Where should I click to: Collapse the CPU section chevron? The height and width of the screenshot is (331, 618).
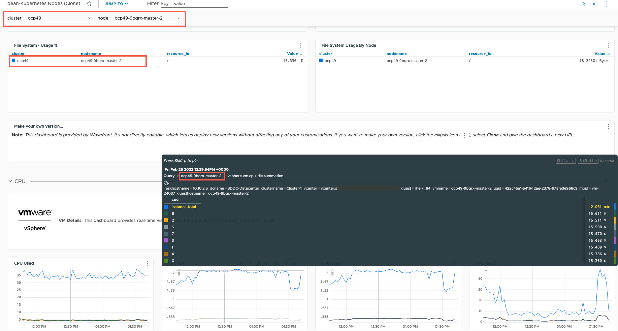(x=10, y=181)
